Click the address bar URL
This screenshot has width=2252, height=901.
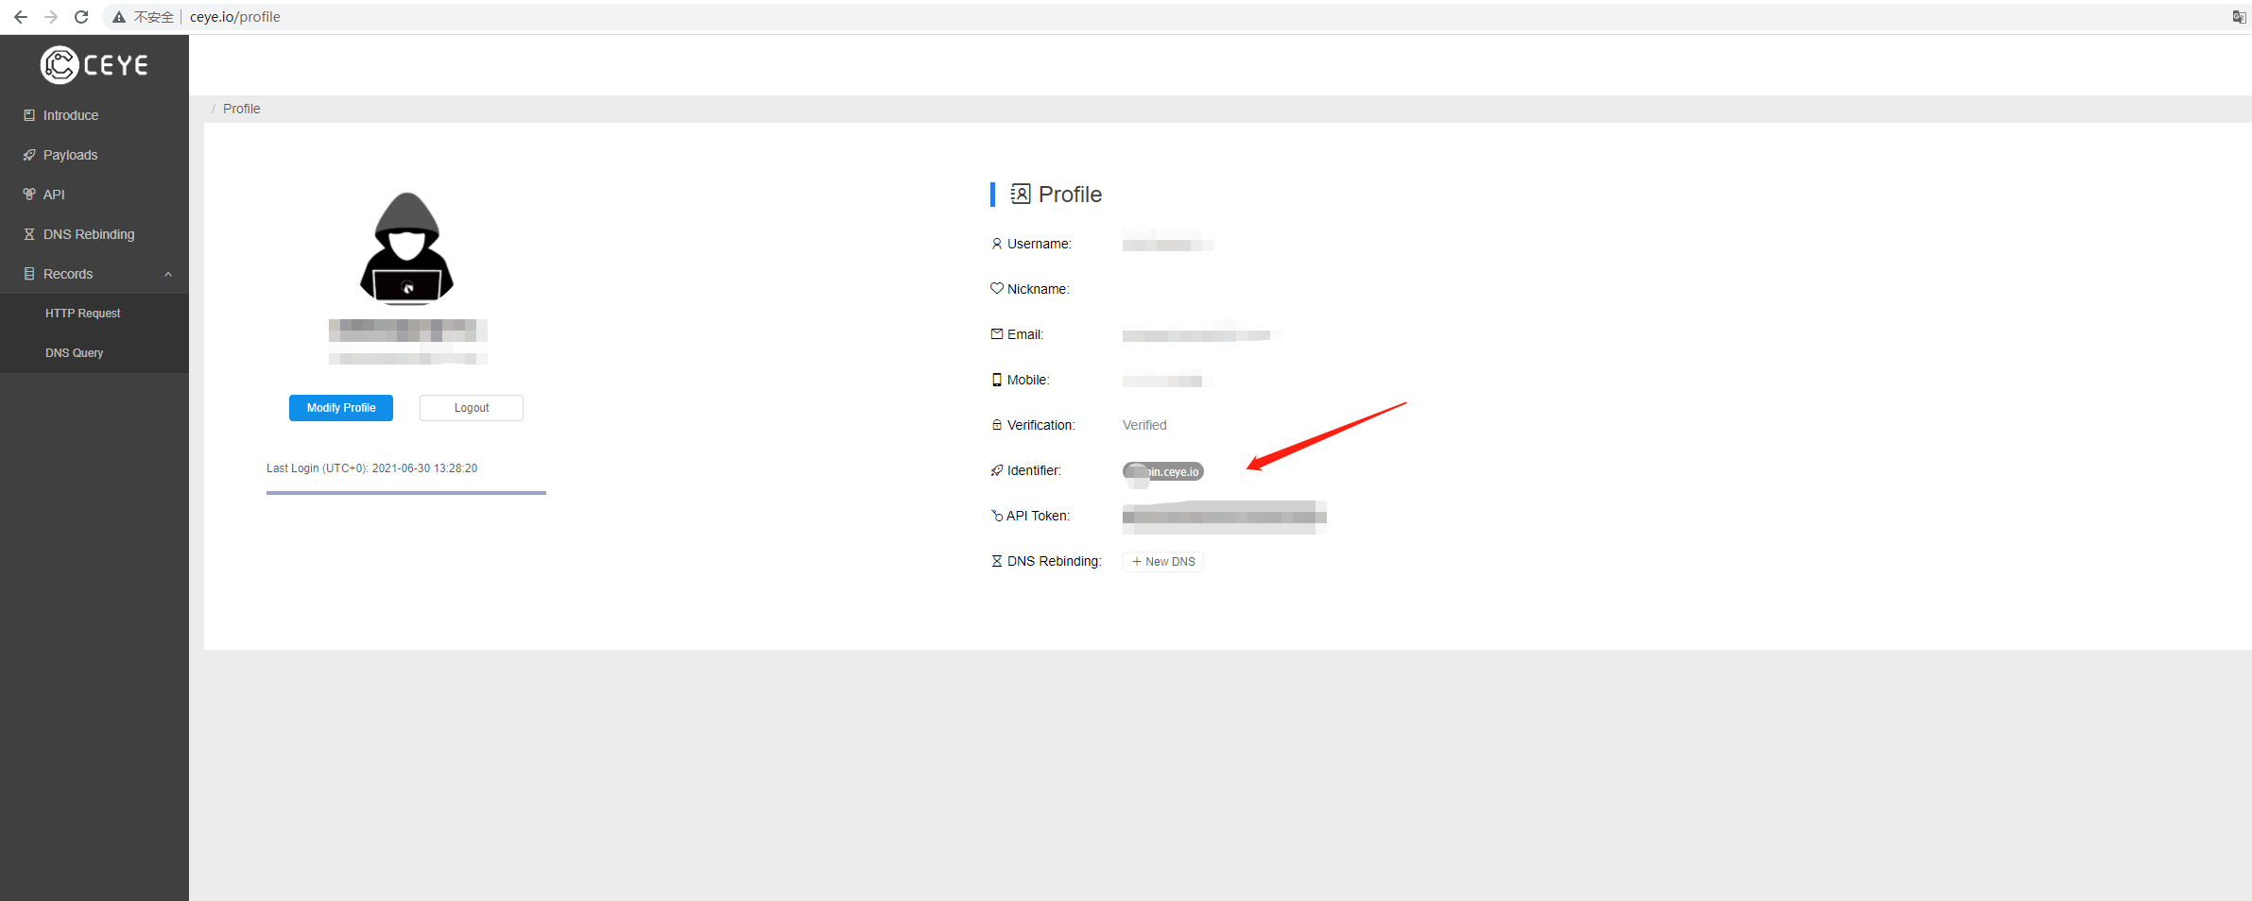click(x=235, y=17)
